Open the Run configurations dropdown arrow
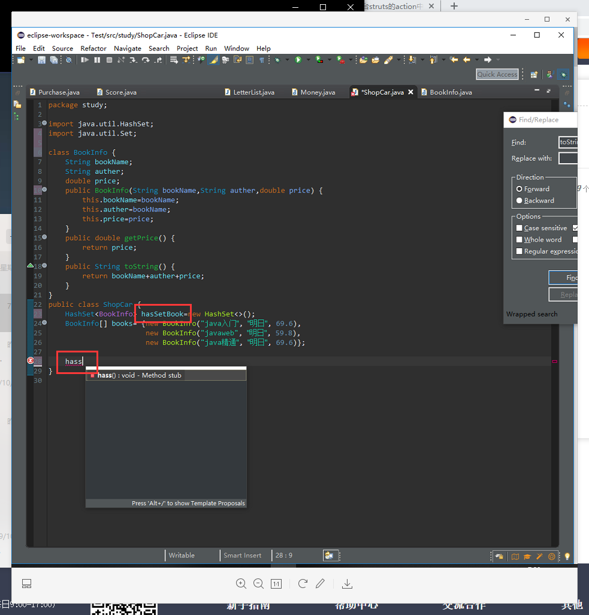 [308, 59]
